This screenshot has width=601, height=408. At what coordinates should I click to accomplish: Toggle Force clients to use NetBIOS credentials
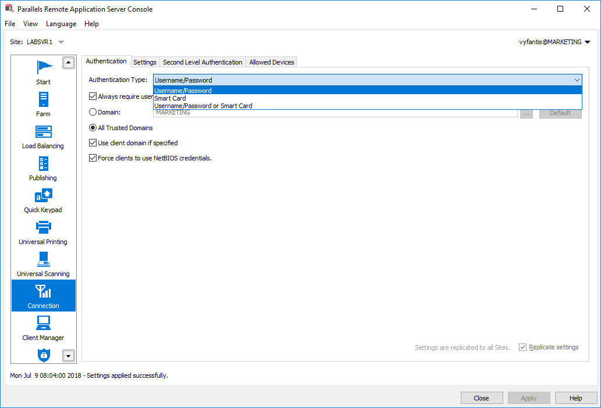click(93, 158)
